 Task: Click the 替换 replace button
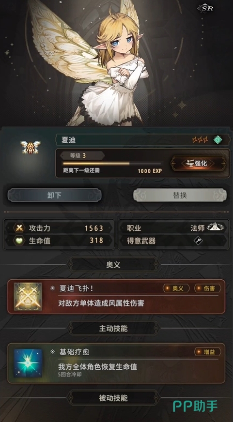point(180,195)
